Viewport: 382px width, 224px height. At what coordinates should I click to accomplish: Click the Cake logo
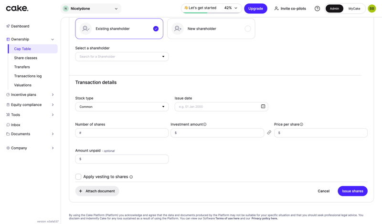pyautogui.click(x=17, y=9)
